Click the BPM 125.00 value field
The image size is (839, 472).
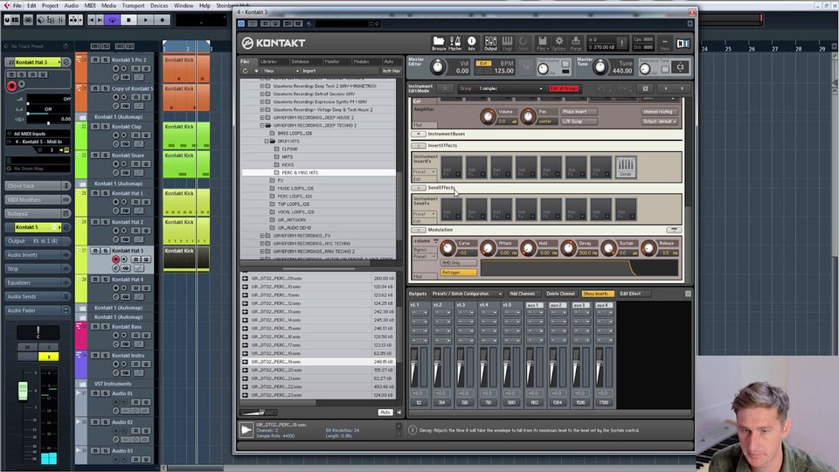pos(503,70)
